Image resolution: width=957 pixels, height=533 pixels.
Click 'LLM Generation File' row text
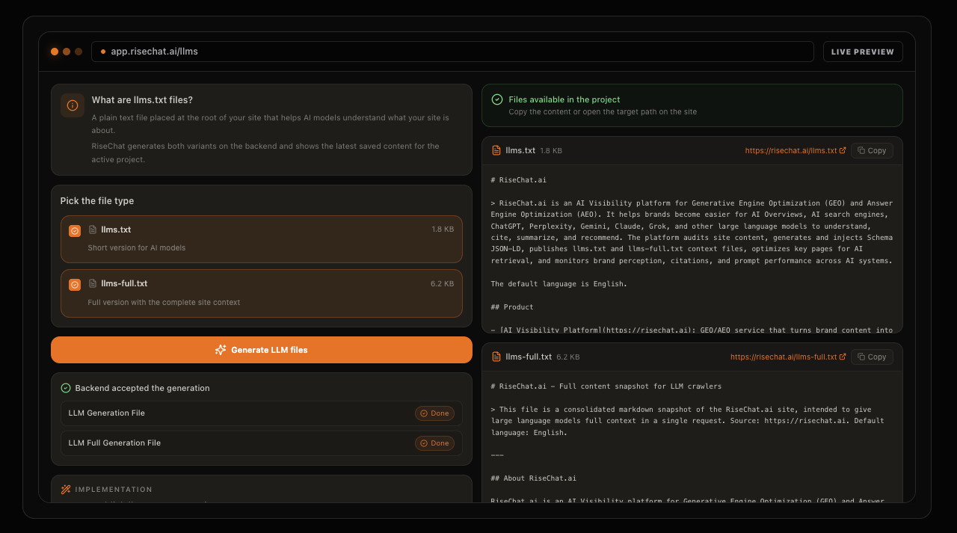[106, 413]
